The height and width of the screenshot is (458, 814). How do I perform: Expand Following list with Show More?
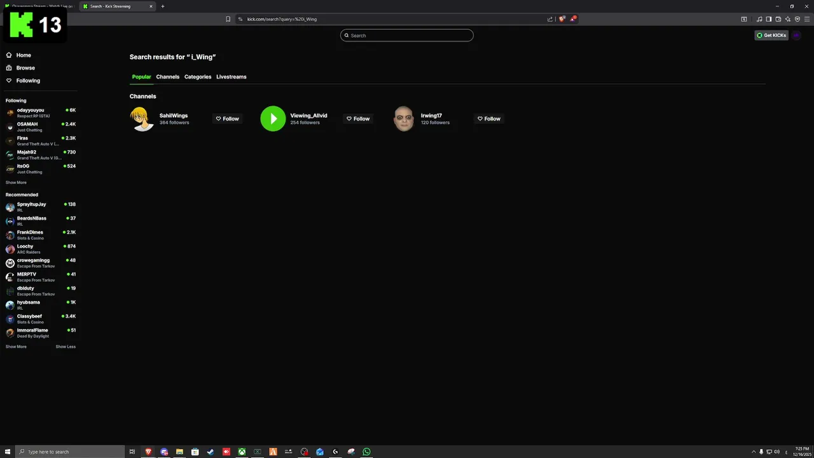pos(16,183)
